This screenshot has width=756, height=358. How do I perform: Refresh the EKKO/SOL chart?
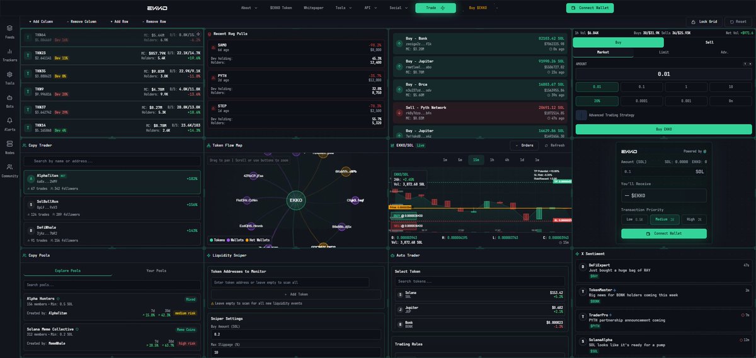coord(554,145)
